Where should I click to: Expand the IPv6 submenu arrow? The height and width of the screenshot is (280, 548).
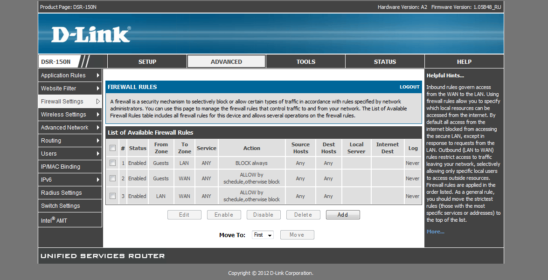tap(98, 180)
